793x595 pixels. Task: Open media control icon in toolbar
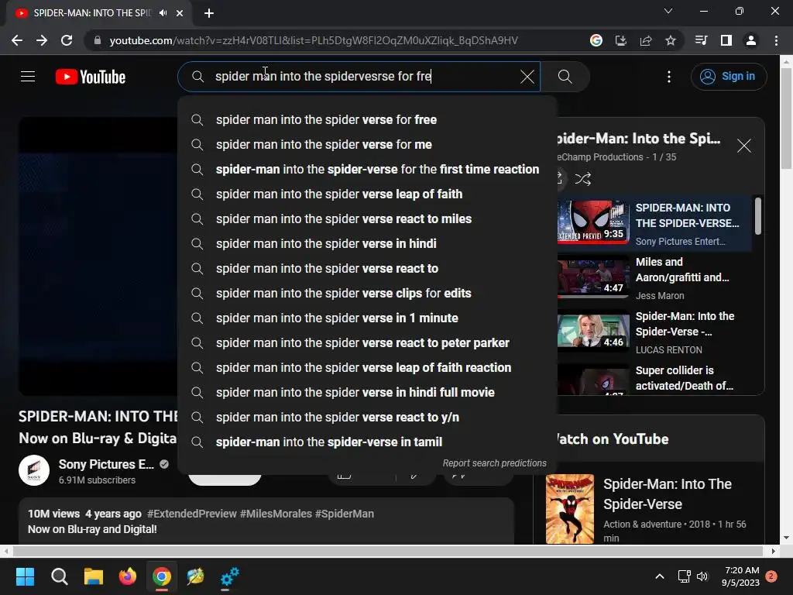click(701, 40)
